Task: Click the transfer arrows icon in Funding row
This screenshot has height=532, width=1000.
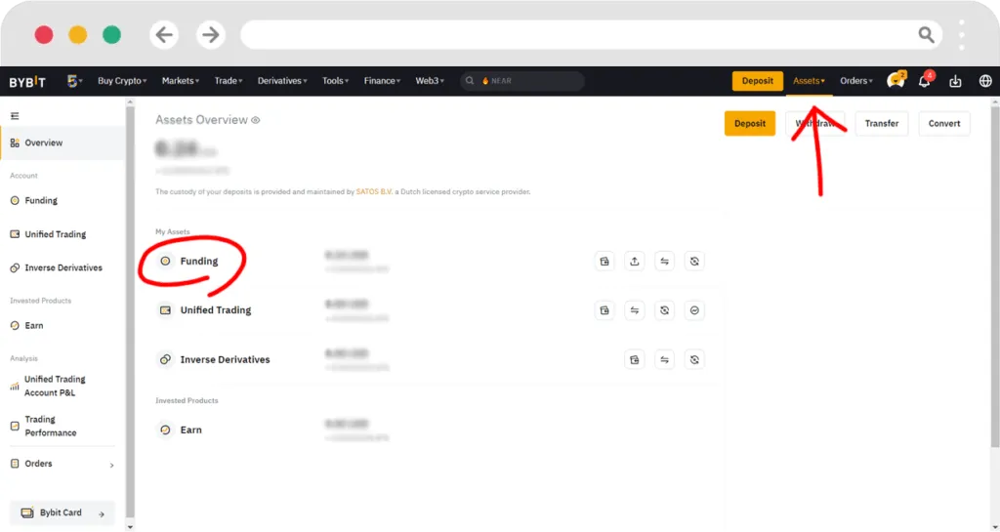Action: tap(664, 262)
